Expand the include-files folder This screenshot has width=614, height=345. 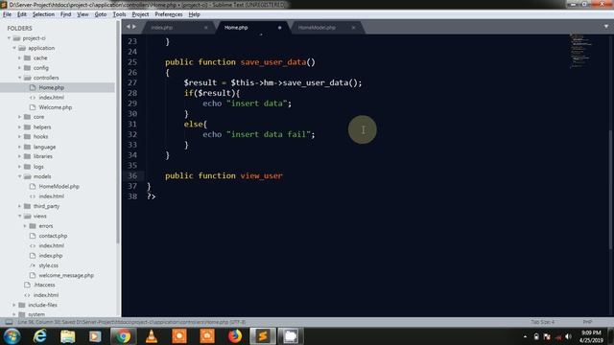click(14, 305)
